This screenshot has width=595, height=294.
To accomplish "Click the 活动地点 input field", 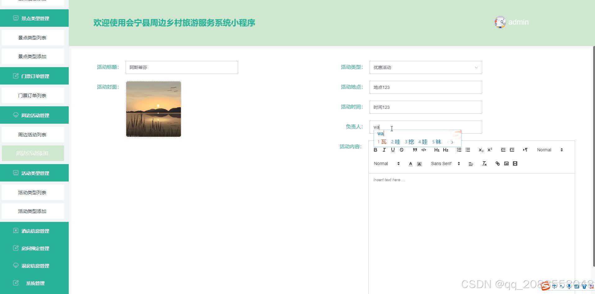I will click(x=426, y=87).
